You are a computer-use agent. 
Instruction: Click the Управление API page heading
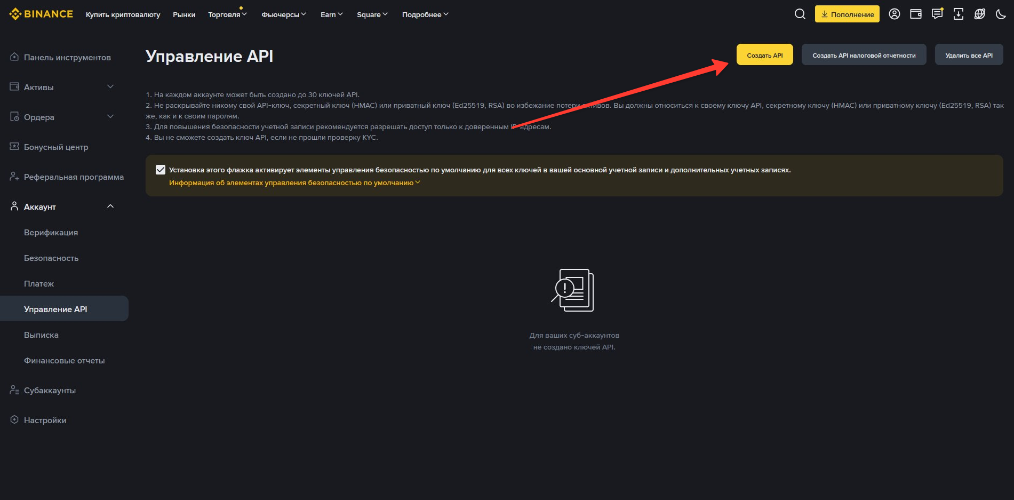pyautogui.click(x=209, y=56)
